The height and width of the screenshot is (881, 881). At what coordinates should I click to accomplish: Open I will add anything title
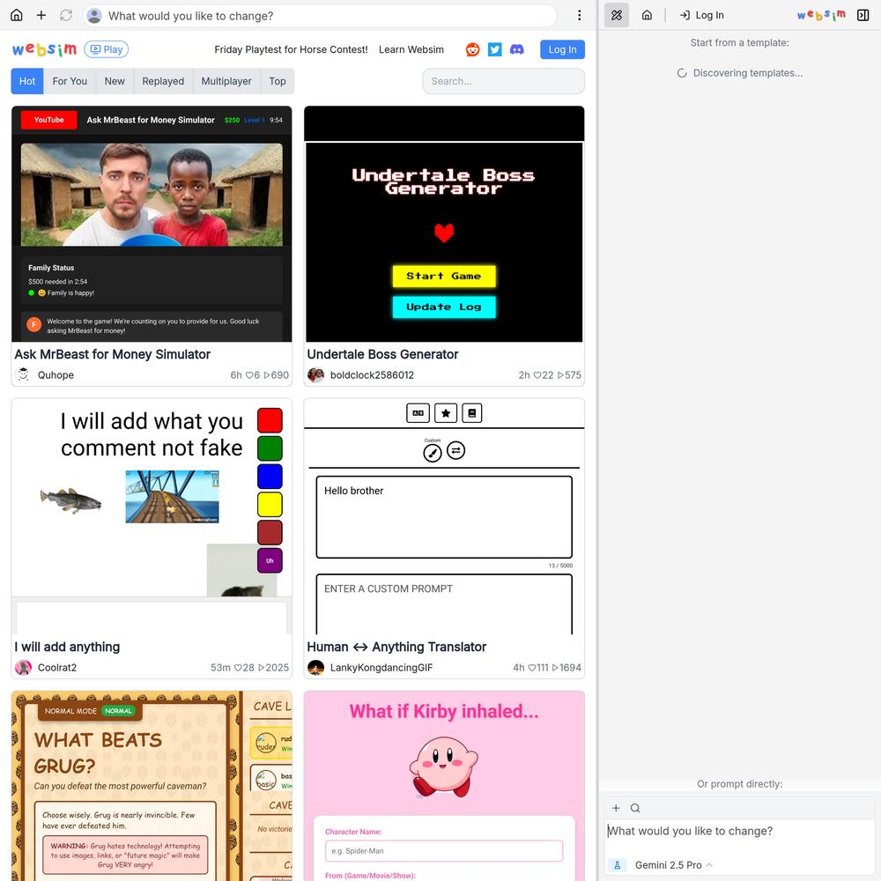[x=67, y=648]
